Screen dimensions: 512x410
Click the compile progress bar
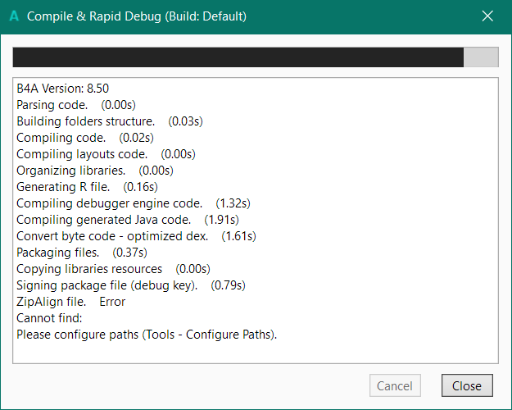[x=255, y=57]
